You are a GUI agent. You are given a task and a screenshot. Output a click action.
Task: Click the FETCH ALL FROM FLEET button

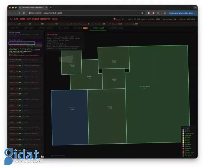(x=34, y=46)
